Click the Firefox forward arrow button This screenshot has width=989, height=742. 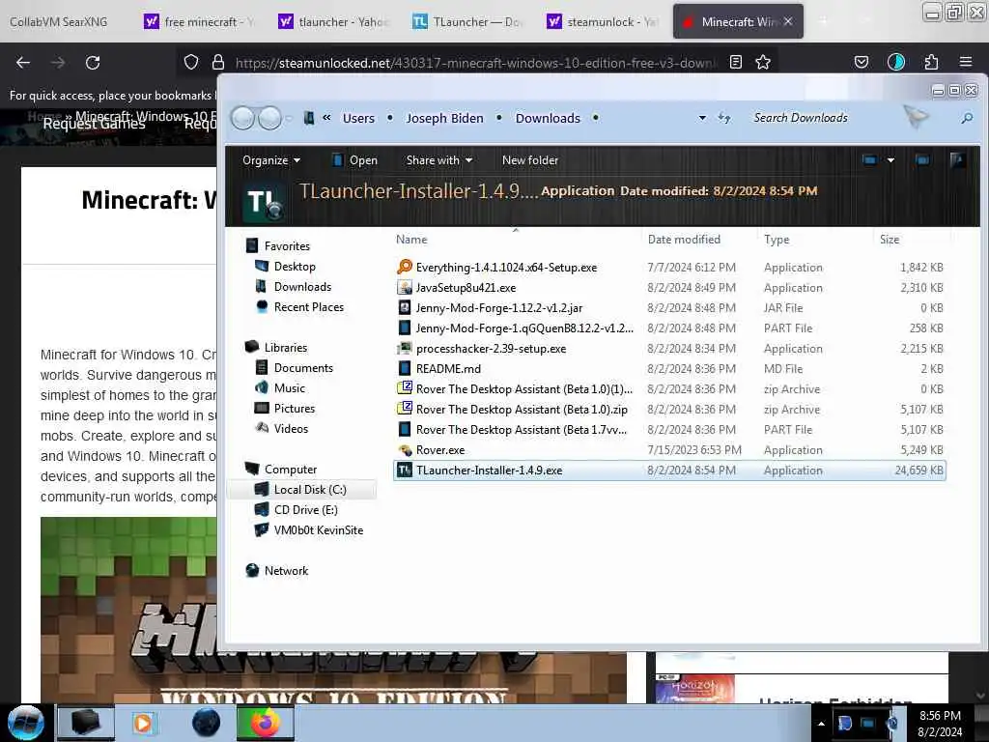58,63
